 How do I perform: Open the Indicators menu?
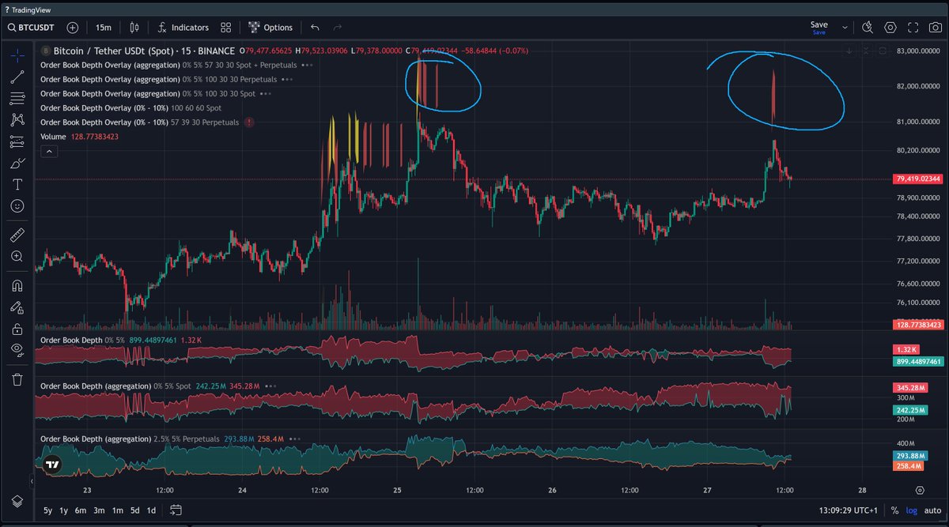tap(183, 27)
